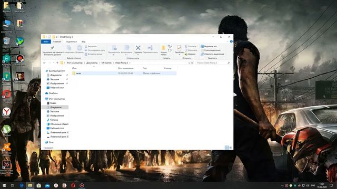The image size is (337, 189).
Task: Delete item with the X icon
Action: (138, 48)
